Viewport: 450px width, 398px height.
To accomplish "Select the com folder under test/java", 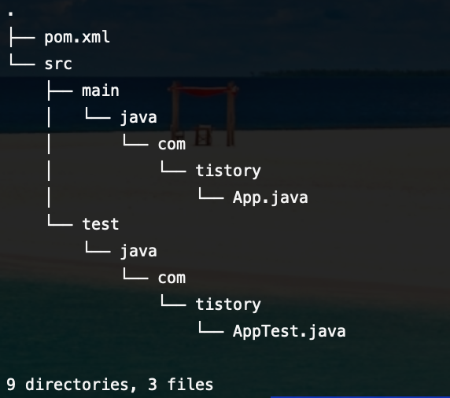I will pos(172,278).
